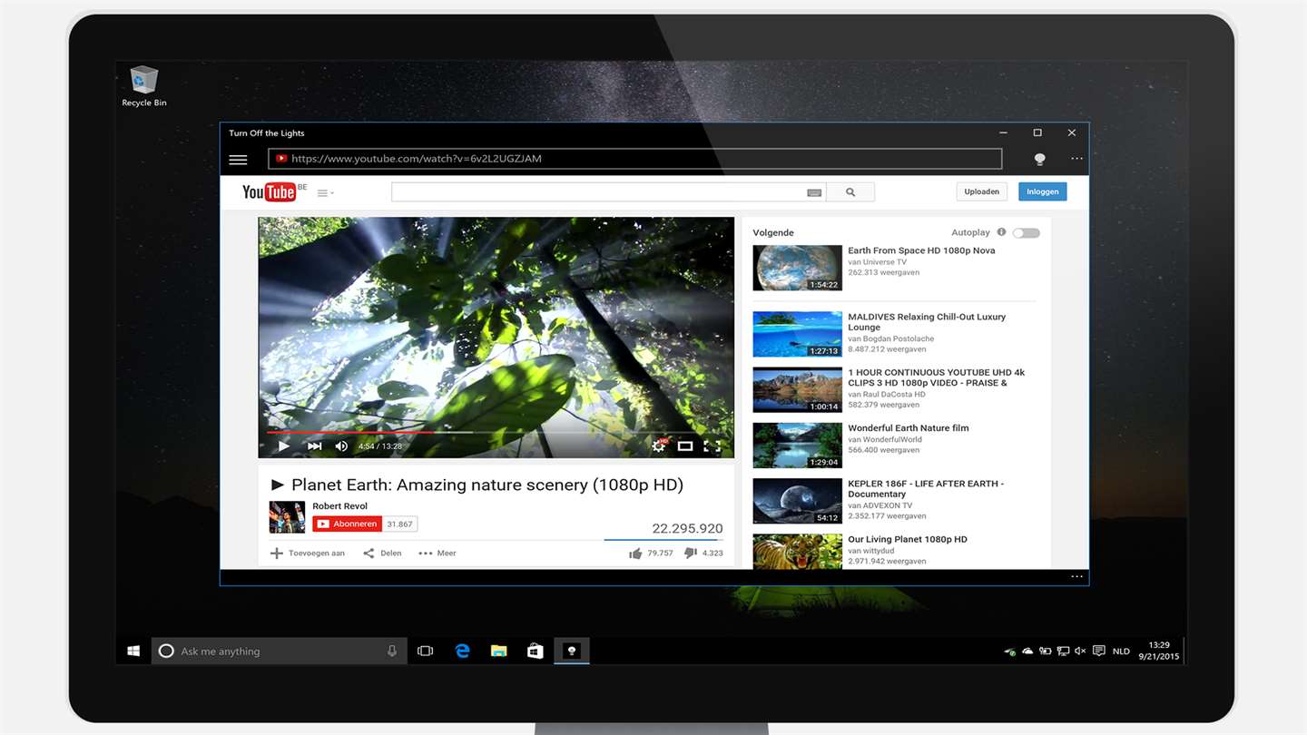Open the video quality settings gear

coord(659,446)
